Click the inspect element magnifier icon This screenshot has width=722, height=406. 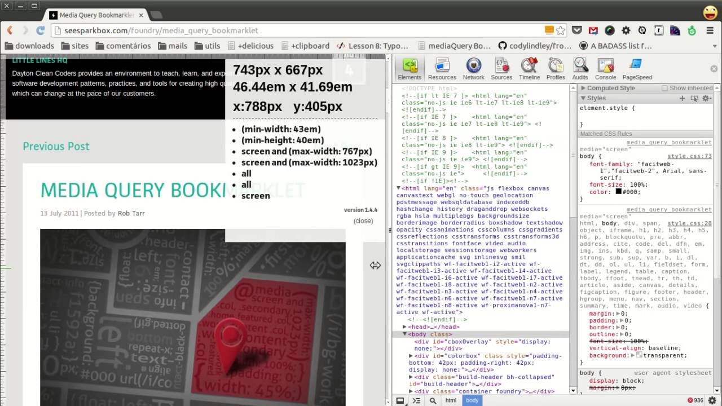[x=433, y=400]
